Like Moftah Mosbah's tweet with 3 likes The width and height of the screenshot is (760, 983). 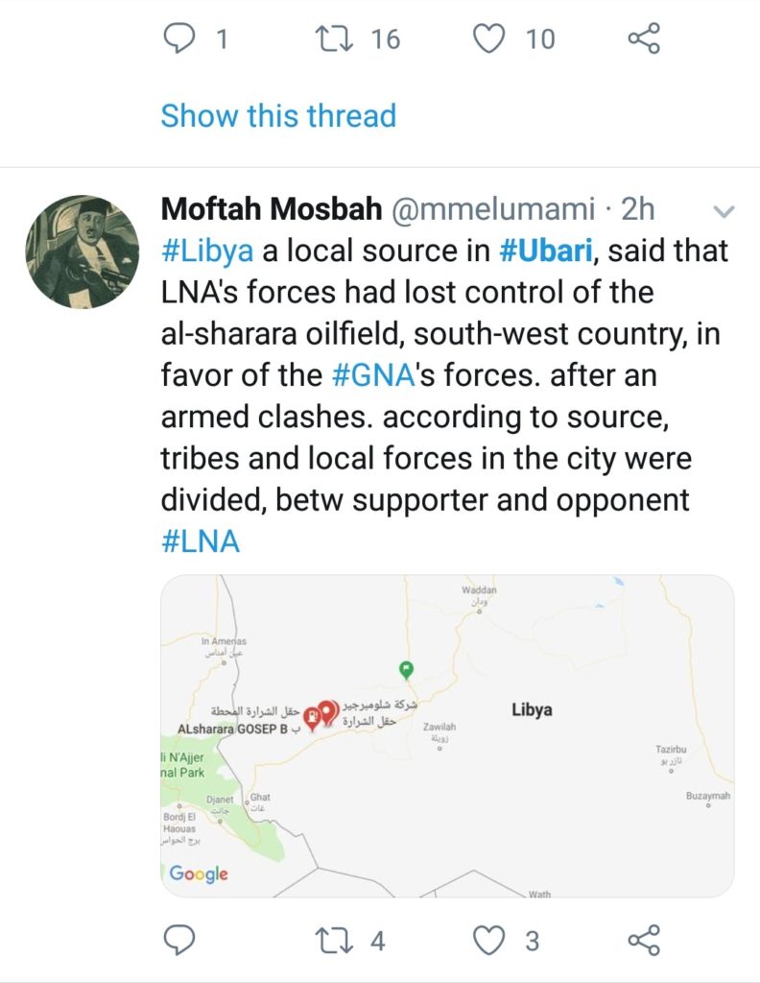pyautogui.click(x=490, y=941)
